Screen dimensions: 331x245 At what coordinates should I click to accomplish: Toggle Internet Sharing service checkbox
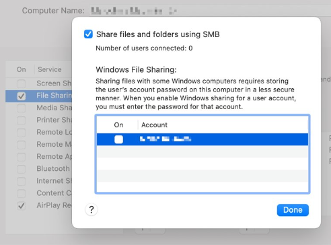[22, 181]
